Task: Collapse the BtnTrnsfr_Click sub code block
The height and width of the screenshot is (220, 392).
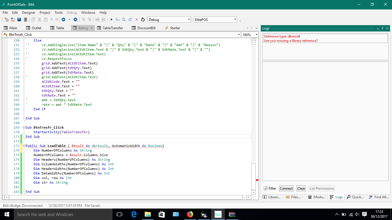Action: click(x=24, y=127)
